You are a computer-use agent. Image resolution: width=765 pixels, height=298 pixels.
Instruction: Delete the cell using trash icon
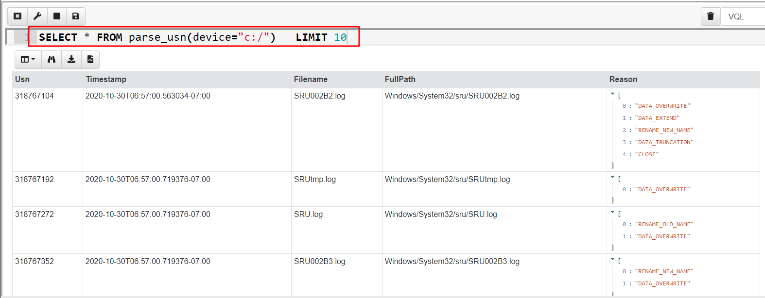coord(710,17)
